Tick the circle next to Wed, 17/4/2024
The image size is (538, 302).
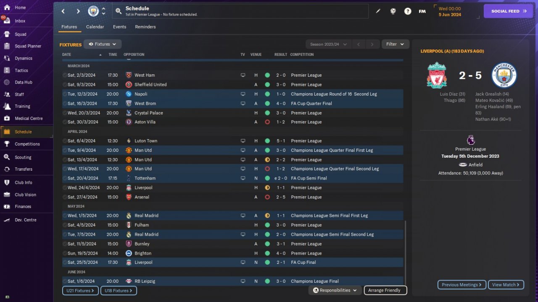point(65,169)
